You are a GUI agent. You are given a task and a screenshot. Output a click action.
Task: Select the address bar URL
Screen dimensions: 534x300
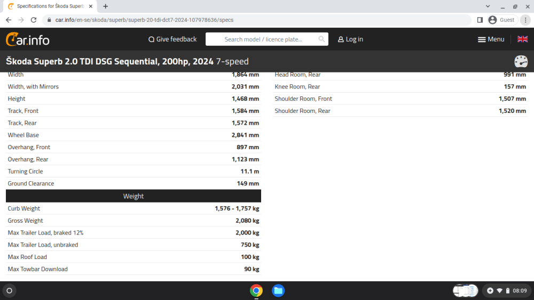tap(144, 20)
